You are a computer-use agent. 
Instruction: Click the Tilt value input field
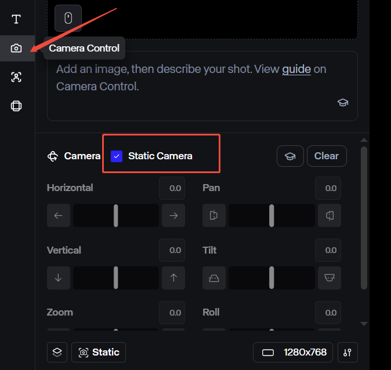pyautogui.click(x=328, y=250)
